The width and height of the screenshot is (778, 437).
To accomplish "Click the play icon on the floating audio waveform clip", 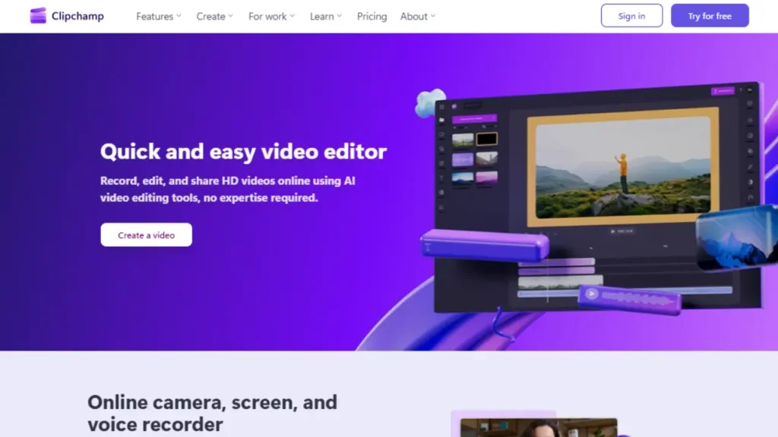I will tap(591, 294).
